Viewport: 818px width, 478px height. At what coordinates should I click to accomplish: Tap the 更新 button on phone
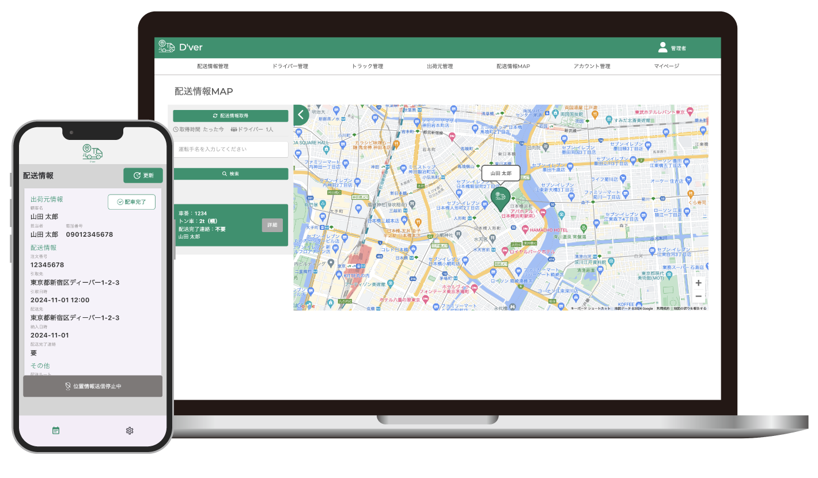tap(143, 176)
